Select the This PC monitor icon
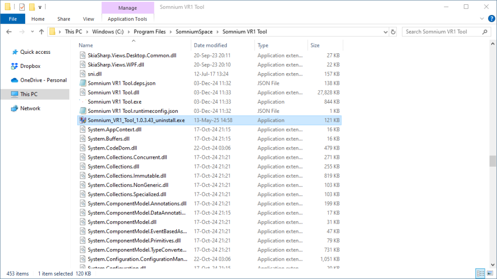This screenshot has height=279, width=497. 14,94
